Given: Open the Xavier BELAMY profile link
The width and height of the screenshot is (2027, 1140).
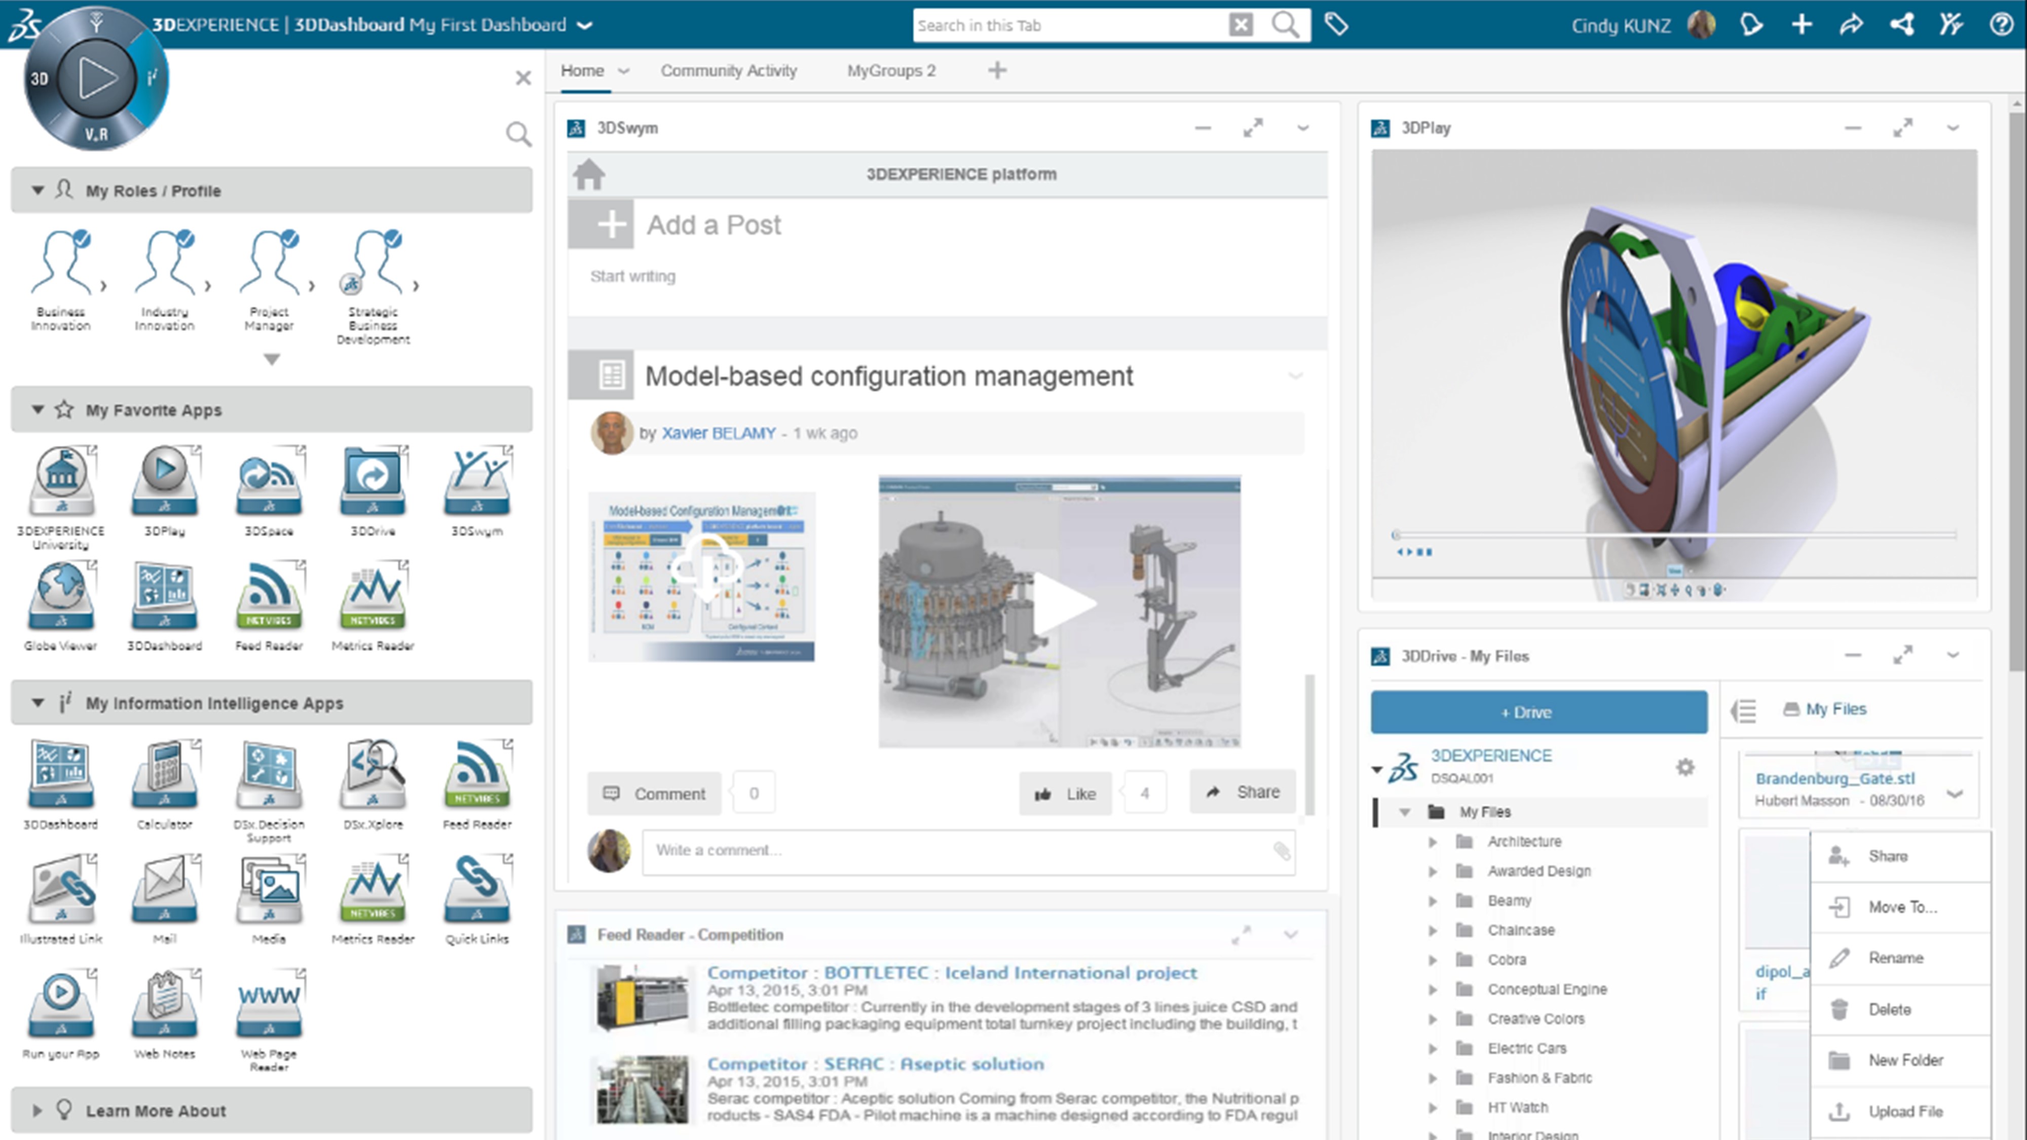Looking at the screenshot, I should (x=718, y=433).
